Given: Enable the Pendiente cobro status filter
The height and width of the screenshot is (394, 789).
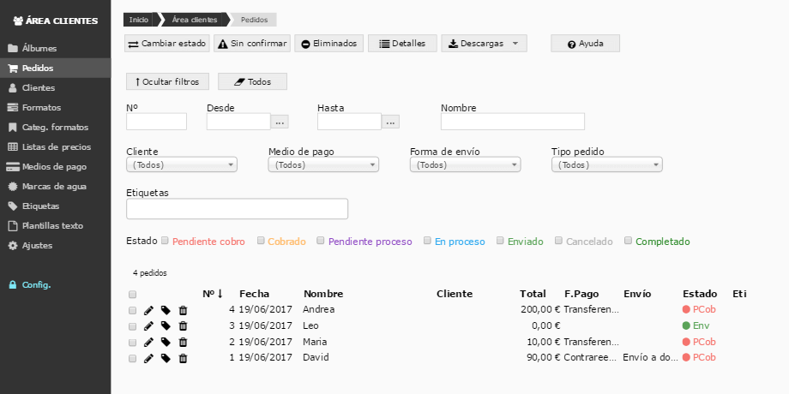Looking at the screenshot, I should coord(166,242).
